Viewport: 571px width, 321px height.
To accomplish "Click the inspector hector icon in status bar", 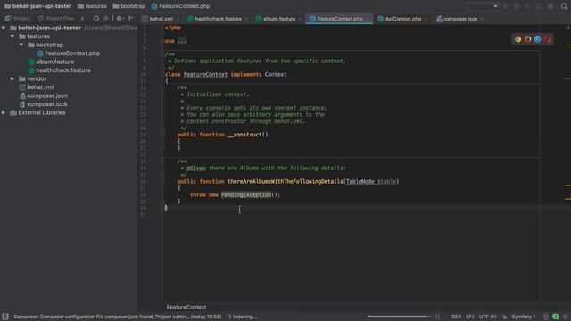I will pos(546,317).
